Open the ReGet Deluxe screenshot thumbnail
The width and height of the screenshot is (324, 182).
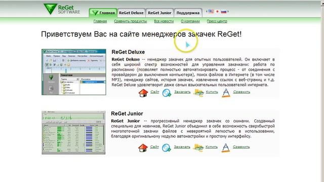74,72
